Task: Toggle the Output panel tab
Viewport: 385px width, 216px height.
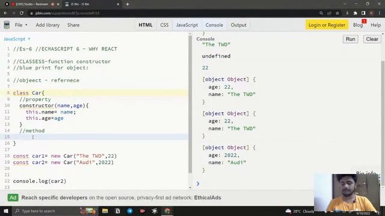Action: pyautogui.click(x=238, y=25)
